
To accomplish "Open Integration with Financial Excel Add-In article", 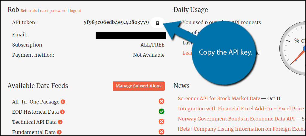I will (241, 109).
